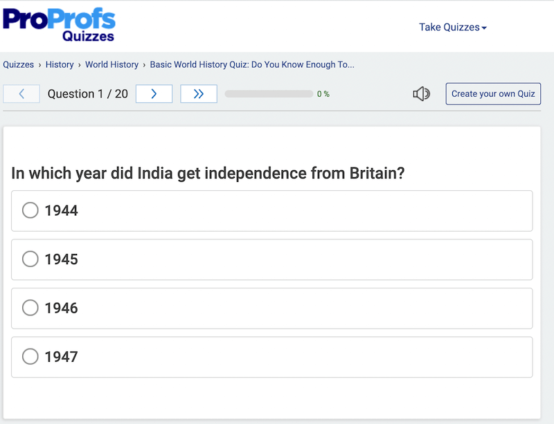Click the 0 % progress label
554x424 pixels.
323,94
